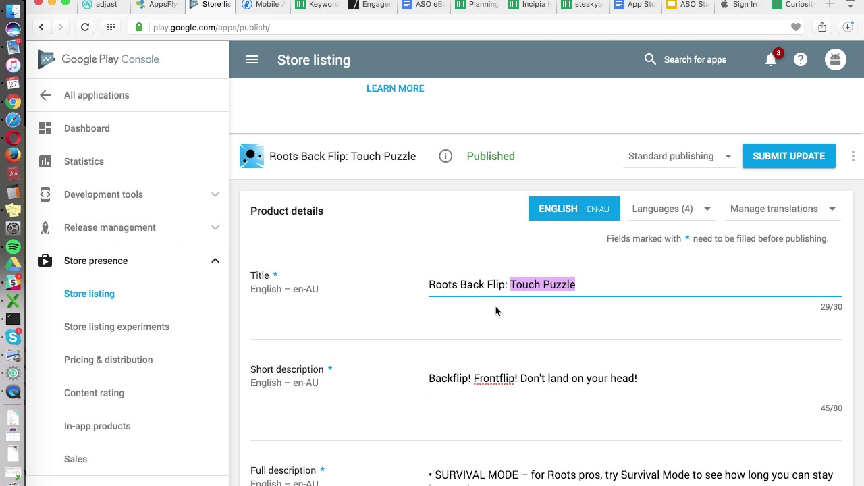
Task: Open a new browser tab with plus
Action: (x=830, y=5)
